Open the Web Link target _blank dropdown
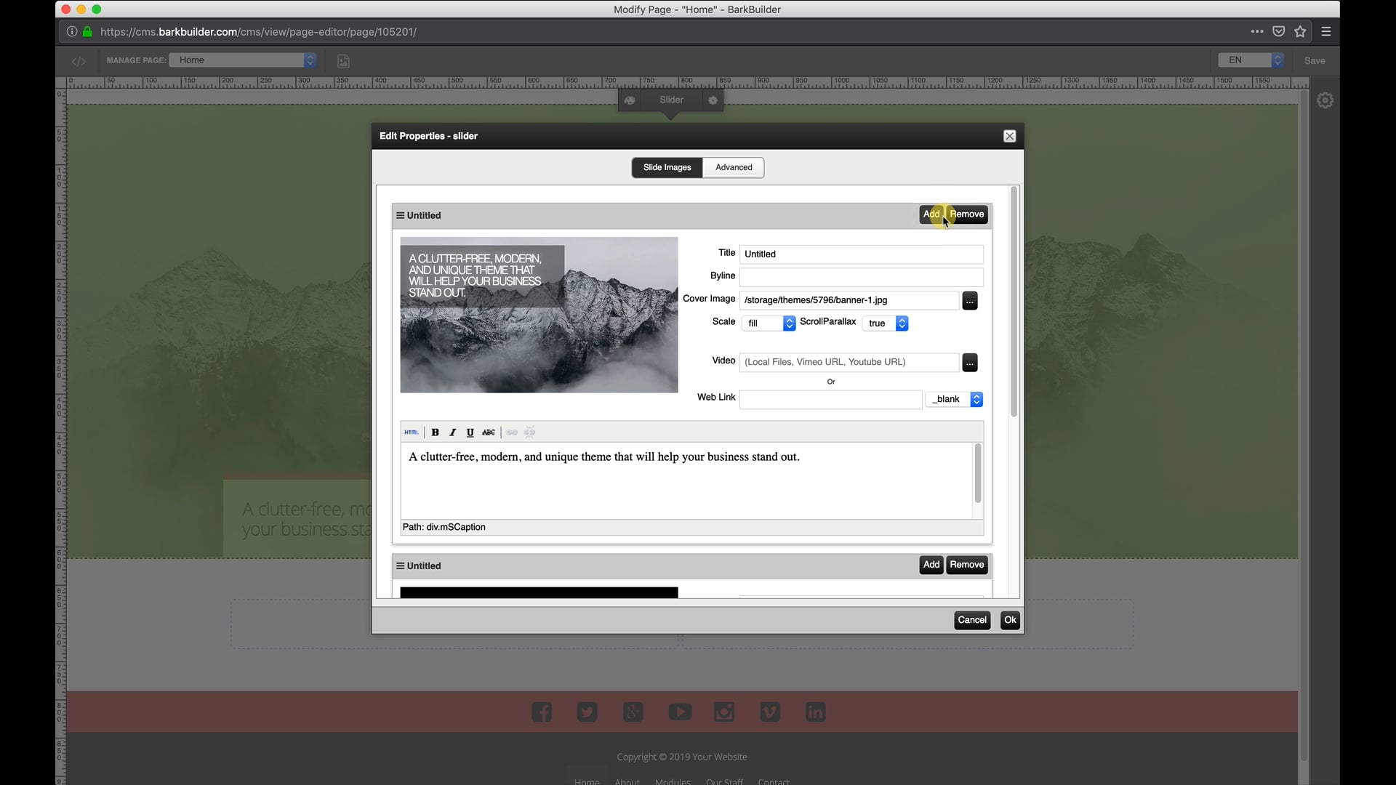This screenshot has width=1396, height=785. click(x=955, y=399)
